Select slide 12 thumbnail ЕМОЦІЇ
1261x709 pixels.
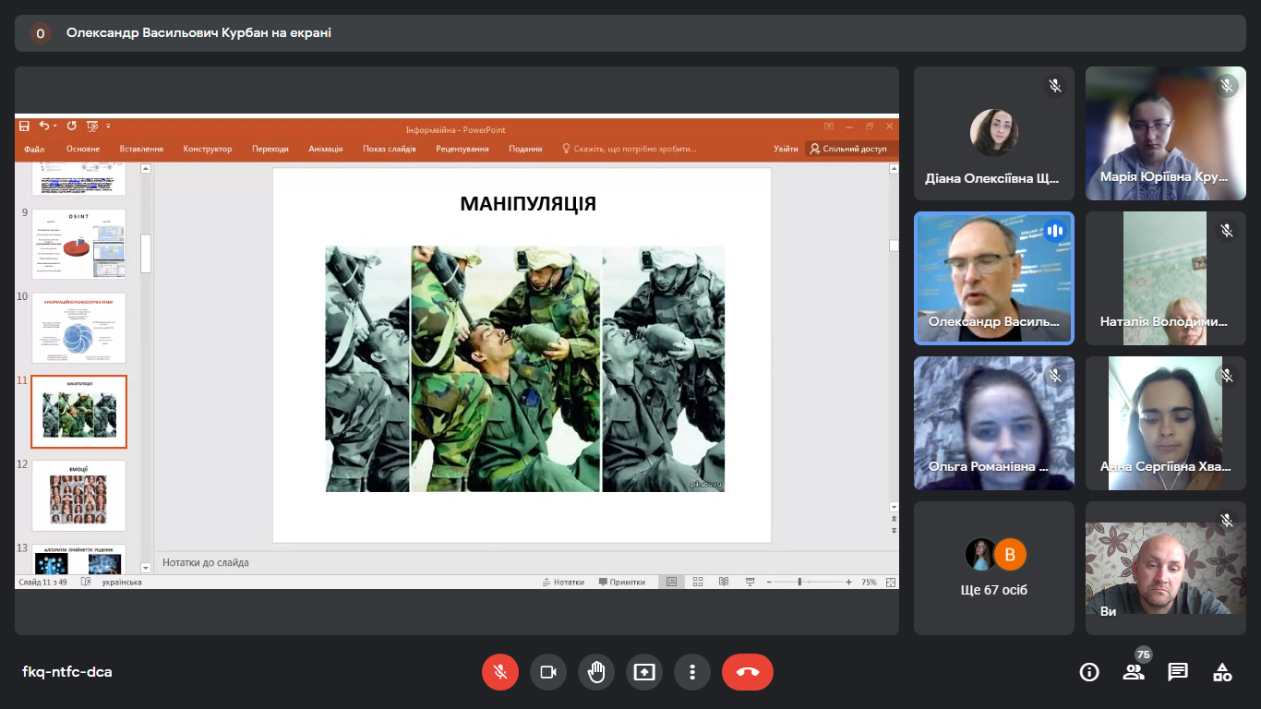pyautogui.click(x=78, y=495)
